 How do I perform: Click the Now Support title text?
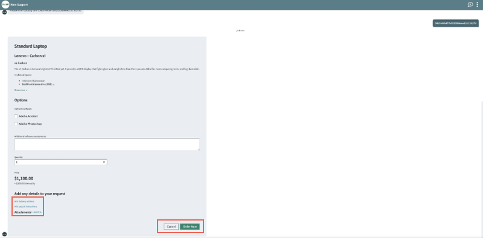click(19, 5)
